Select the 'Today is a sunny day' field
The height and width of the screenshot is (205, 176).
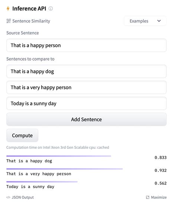tap(87, 103)
